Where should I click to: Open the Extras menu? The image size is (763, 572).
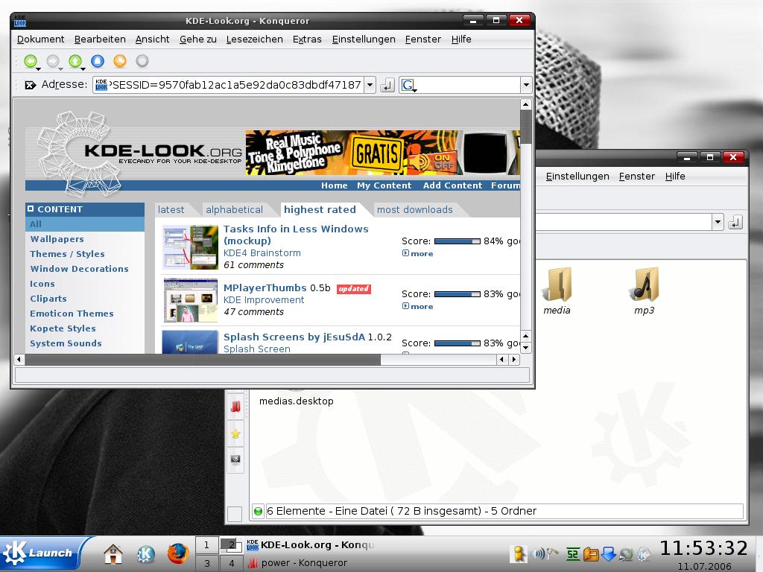[x=307, y=39]
